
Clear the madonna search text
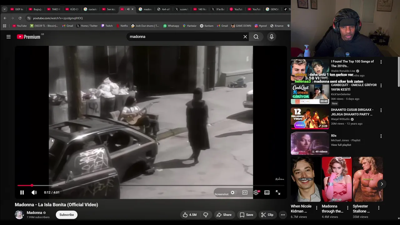[x=245, y=37]
